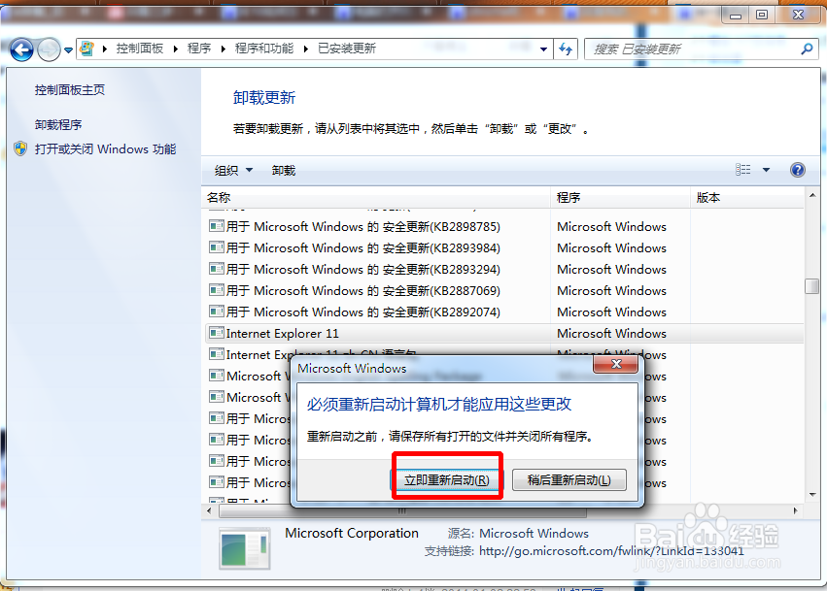Viewport: 827px width, 591px height.
Task: Sort by the 版本 column header
Action: [747, 198]
